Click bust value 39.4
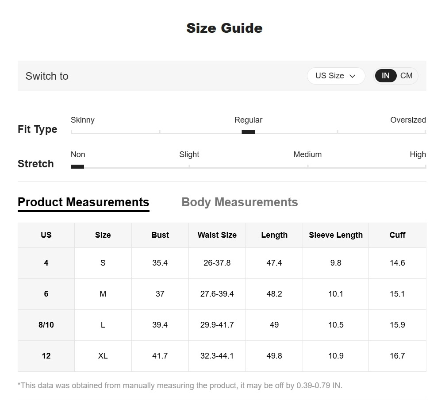Screen dimensions: 445x409 (x=160, y=325)
